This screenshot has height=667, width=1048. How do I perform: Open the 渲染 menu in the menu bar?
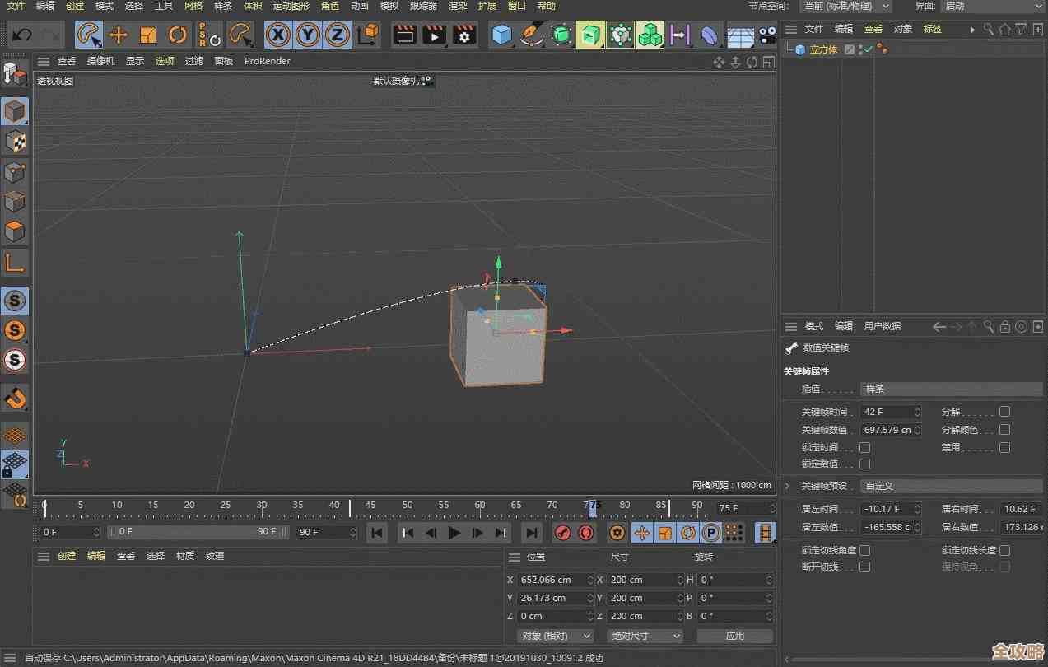(x=458, y=6)
